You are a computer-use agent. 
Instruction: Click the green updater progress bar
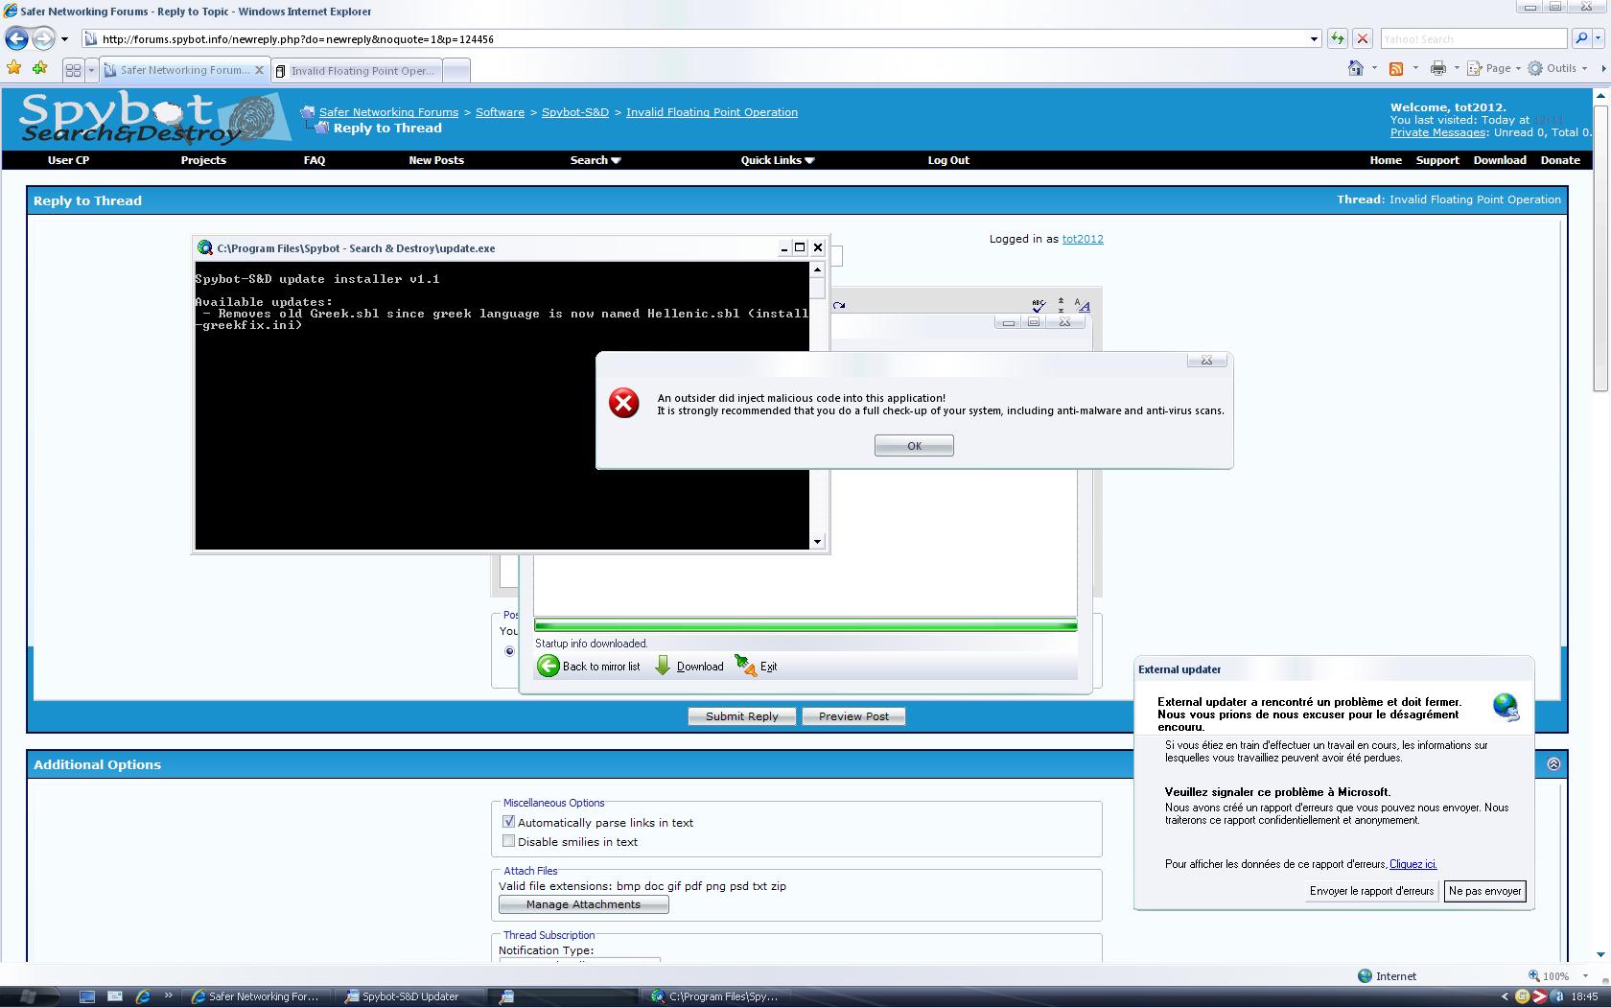click(805, 626)
